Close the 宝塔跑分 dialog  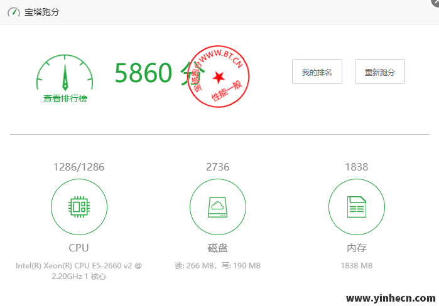pos(435,3)
